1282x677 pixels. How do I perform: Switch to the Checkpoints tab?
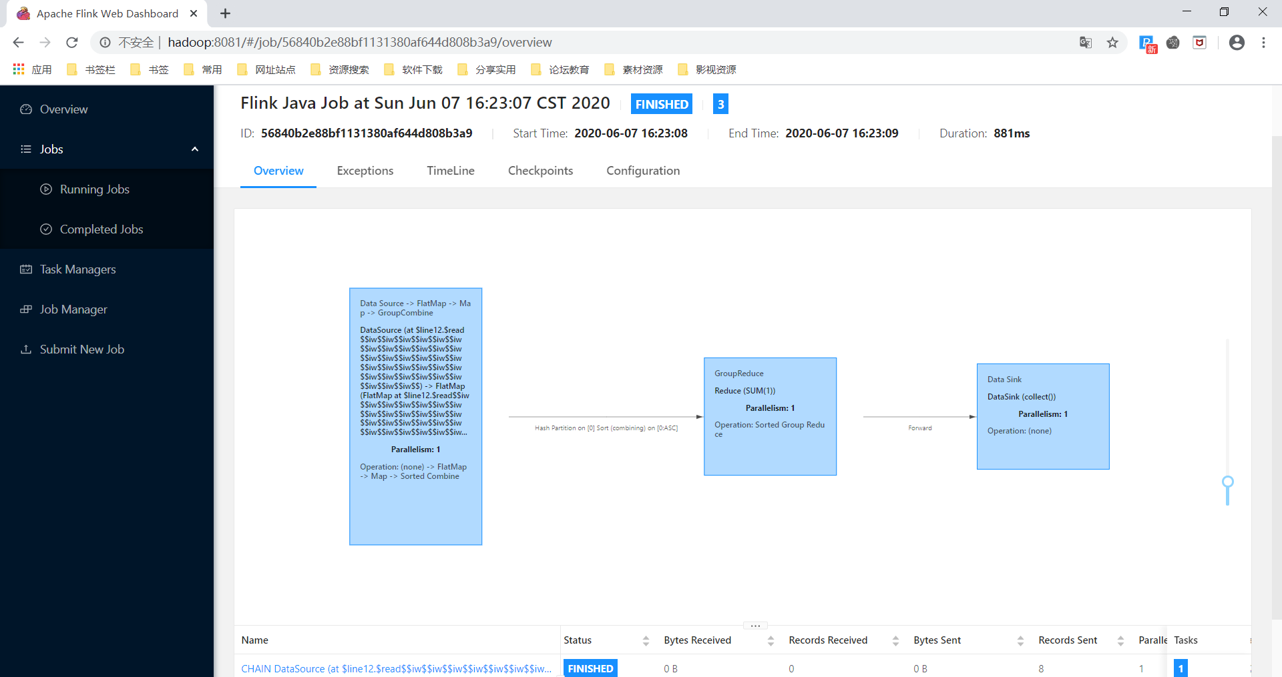coord(540,171)
